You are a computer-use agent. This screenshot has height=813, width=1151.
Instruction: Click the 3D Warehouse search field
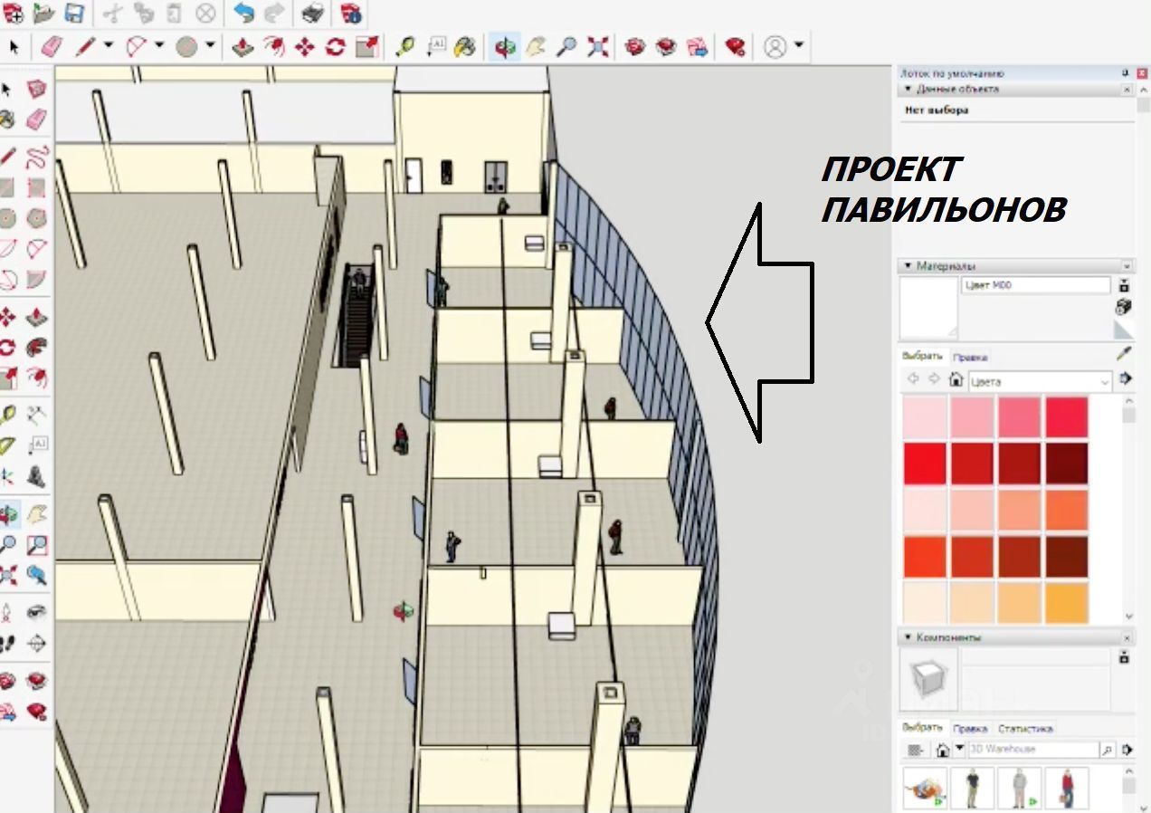point(1032,750)
